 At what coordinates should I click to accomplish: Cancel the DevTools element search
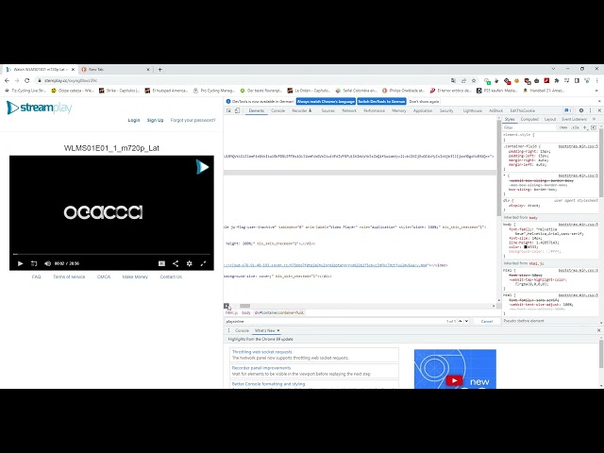(x=487, y=321)
